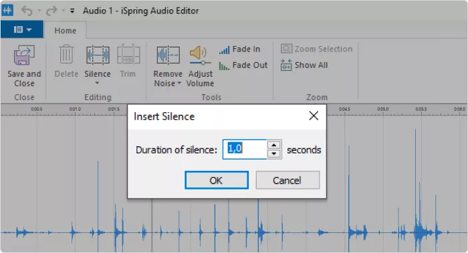Click the 0:05.0 mark on the timeline ruler
Image resolution: width=468 pixels, height=253 pixels.
click(x=382, y=109)
